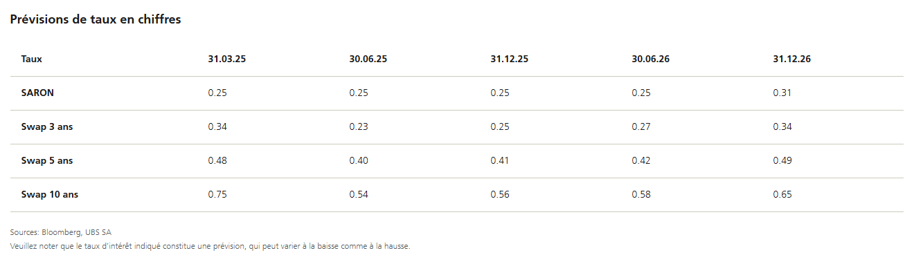Click Swap 5 ans value 0.48
Image resolution: width=914 pixels, height=255 pixels.
pos(217,161)
